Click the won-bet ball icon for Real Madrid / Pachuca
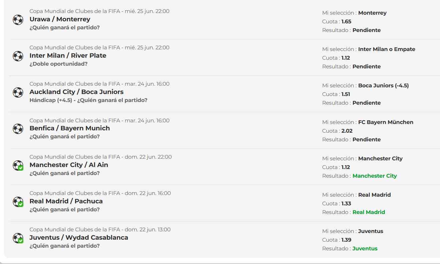 [18, 202]
